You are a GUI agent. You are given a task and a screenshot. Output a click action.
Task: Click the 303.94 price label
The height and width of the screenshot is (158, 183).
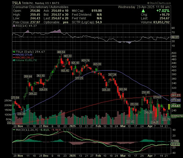pos(123,89)
